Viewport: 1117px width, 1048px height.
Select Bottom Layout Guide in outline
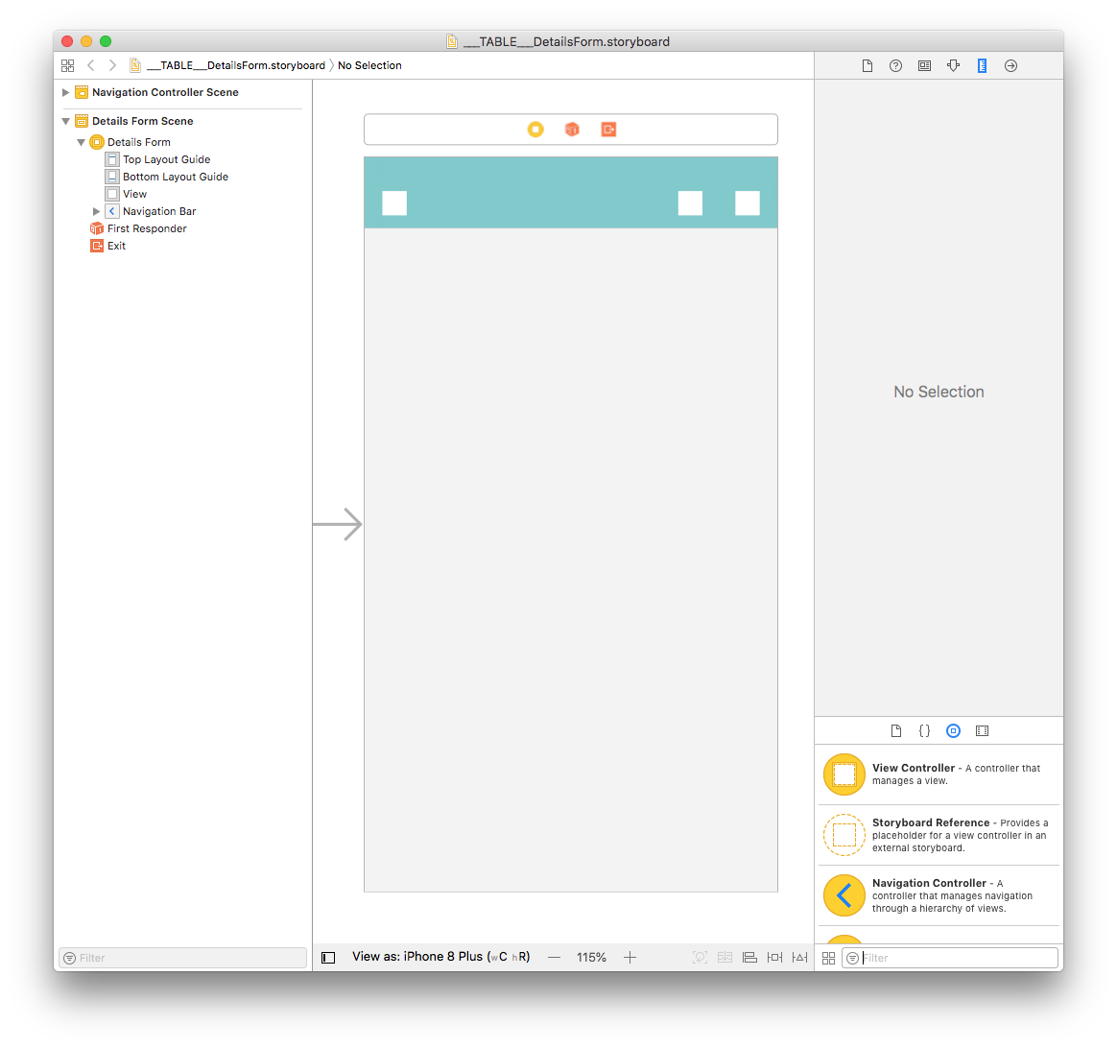pos(176,177)
